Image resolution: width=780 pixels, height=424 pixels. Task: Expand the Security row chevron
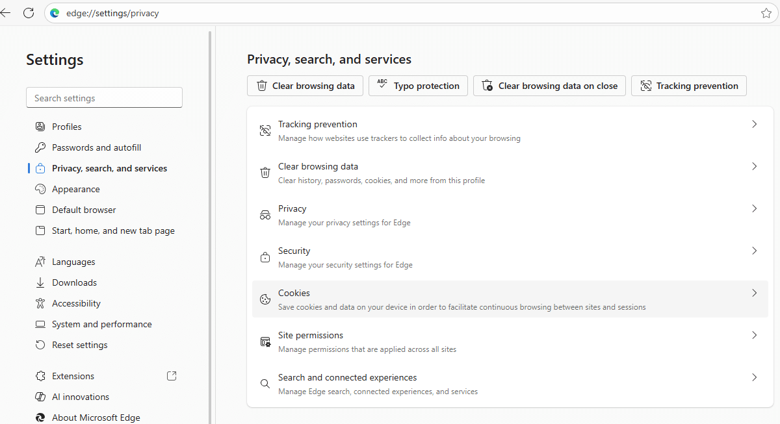coord(754,251)
